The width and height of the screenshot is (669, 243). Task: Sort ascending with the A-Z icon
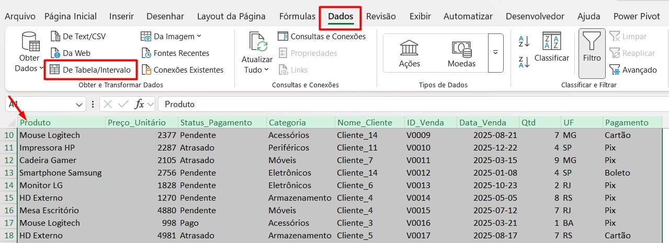pyautogui.click(x=524, y=41)
